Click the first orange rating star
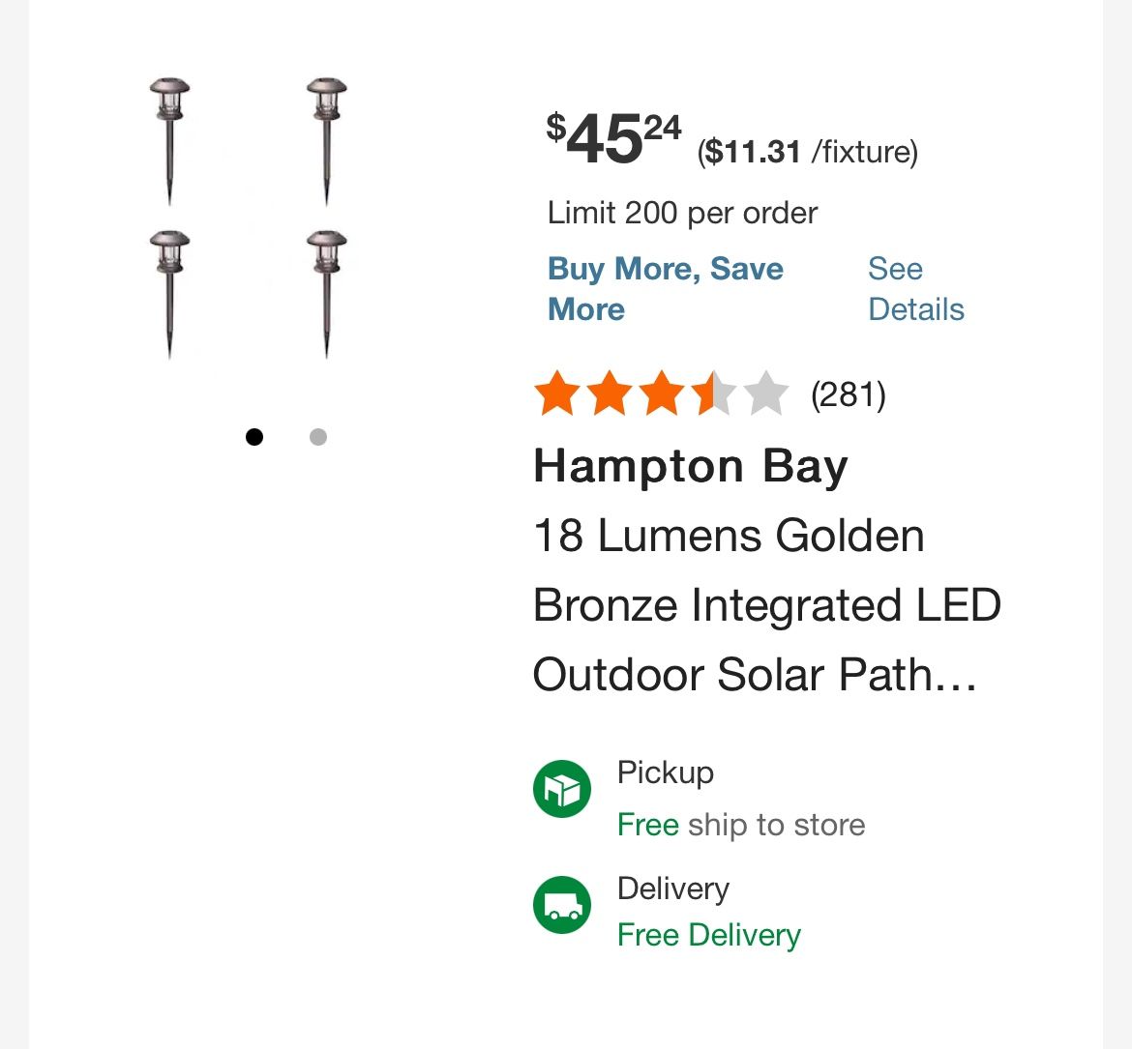 (x=558, y=394)
